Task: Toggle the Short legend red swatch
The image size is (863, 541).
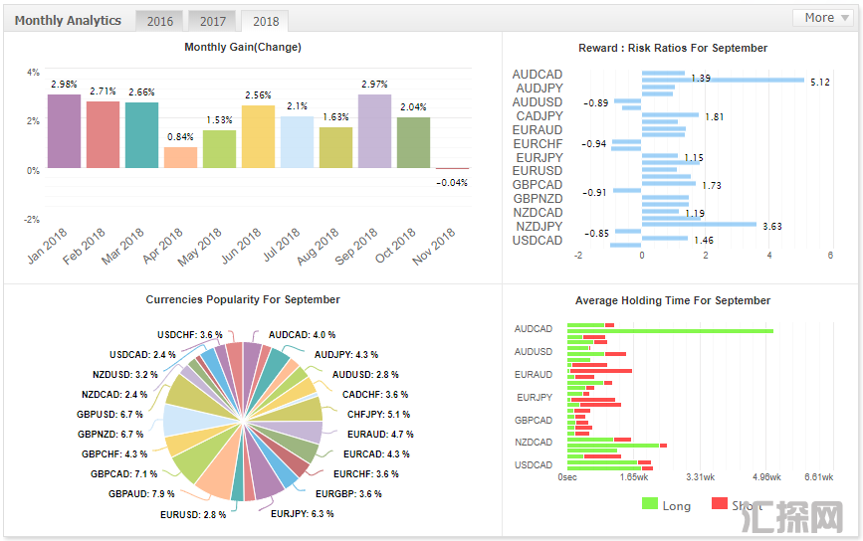Action: point(720,503)
